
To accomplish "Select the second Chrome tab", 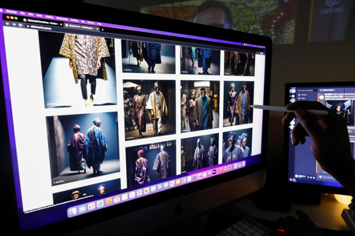I will (82, 27).
